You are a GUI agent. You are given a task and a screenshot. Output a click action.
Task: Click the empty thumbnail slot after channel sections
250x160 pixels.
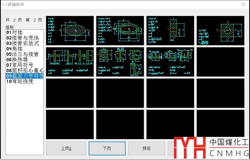click(221, 62)
